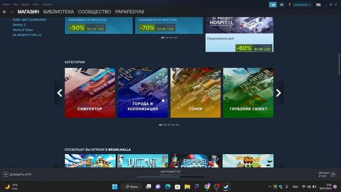Open the Teams chat taskbar icon

pos(158,187)
